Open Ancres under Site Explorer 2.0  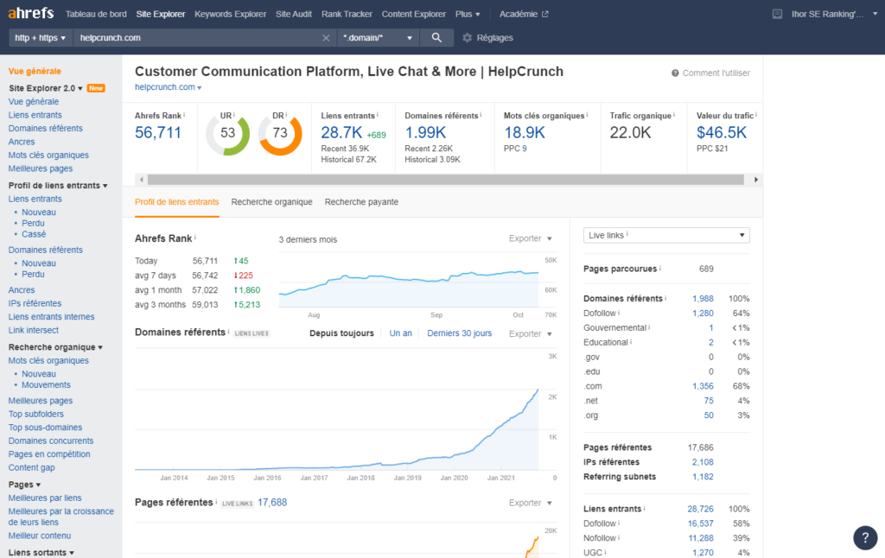[22, 142]
